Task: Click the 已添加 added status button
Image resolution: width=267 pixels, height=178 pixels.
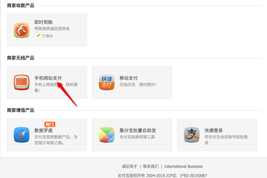Action: point(45,36)
